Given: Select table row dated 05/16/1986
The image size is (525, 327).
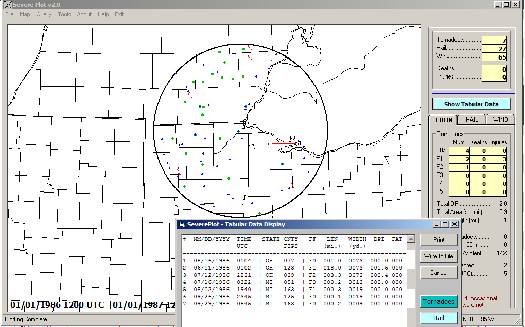Looking at the screenshot, I should coord(293,261).
